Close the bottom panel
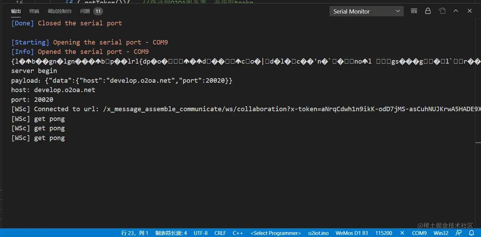Screen dimensions: 481x237 pos(470,11)
